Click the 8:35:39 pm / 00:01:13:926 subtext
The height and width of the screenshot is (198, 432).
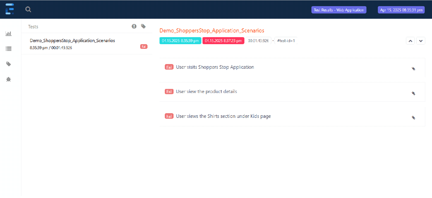click(x=51, y=48)
